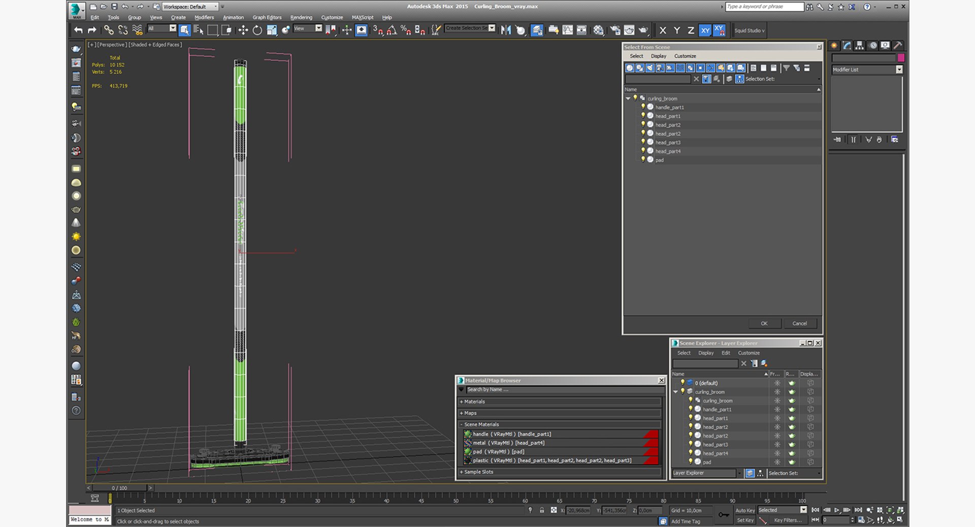Collapse curling_broom layer in Layer Explorer
The image size is (975, 527).
(675, 392)
